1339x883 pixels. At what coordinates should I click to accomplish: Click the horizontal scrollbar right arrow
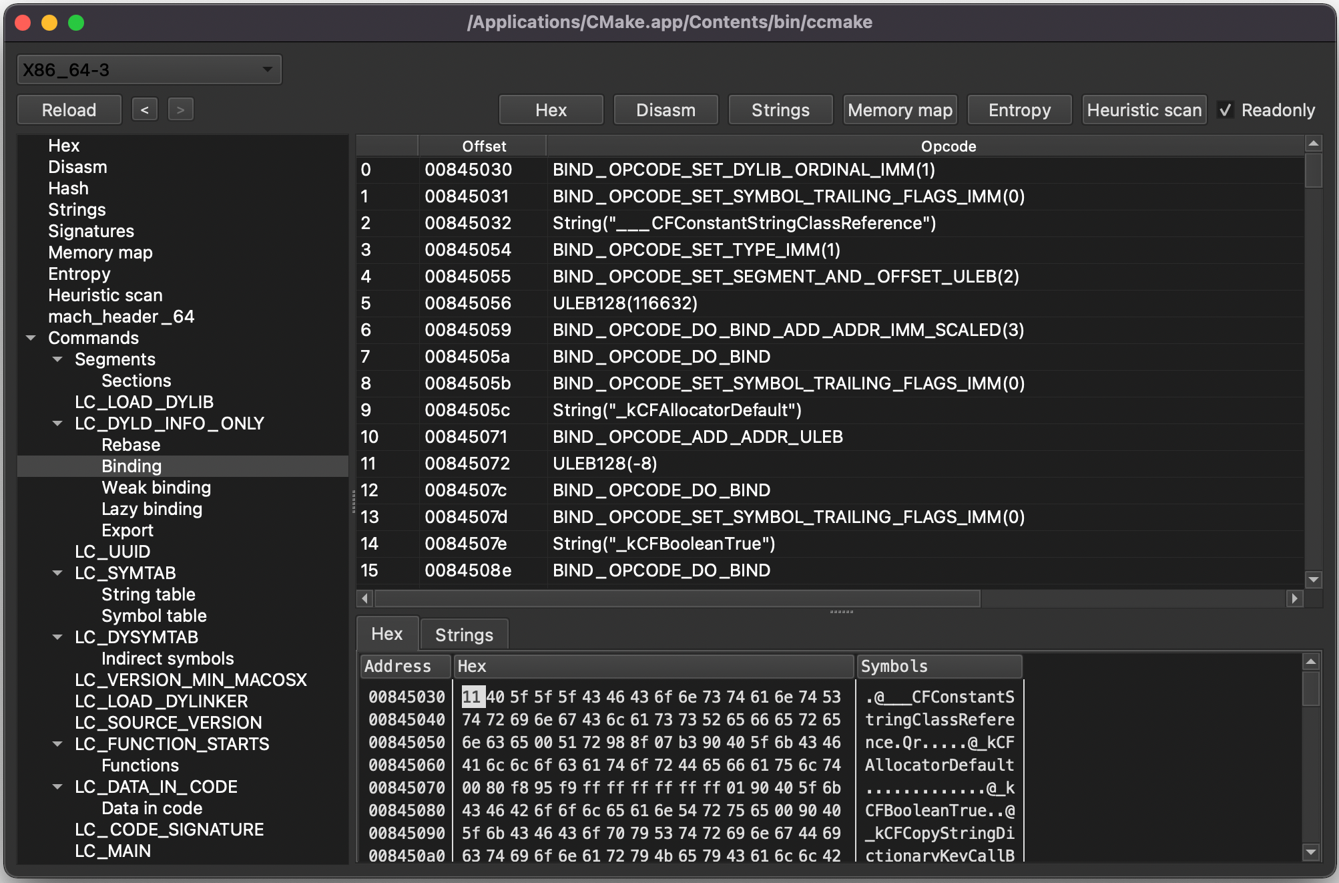coord(1294,598)
